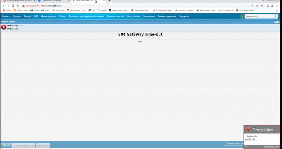Open Договоры и иные правовые основания menu
This screenshot has width=282, height=149.
(x=87, y=17)
